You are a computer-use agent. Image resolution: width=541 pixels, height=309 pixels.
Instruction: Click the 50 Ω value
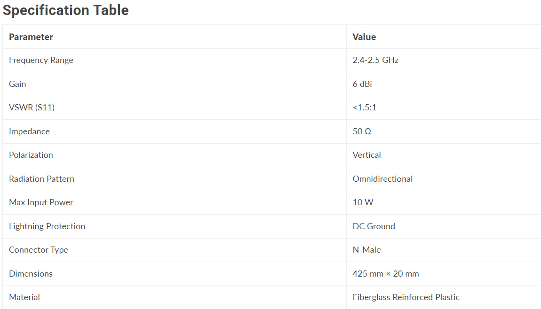362,131
